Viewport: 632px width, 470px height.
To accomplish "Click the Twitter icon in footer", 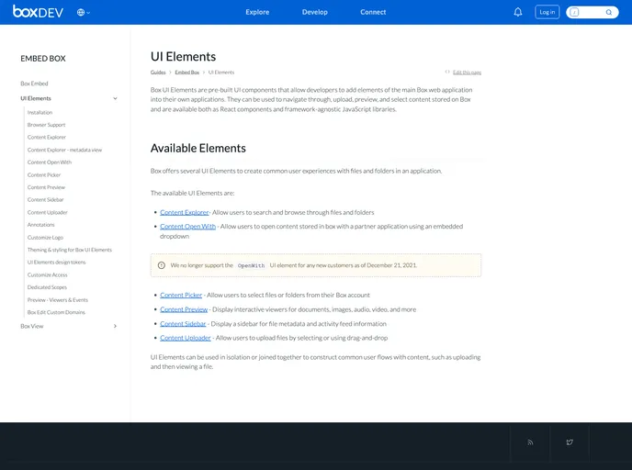I will click(570, 442).
